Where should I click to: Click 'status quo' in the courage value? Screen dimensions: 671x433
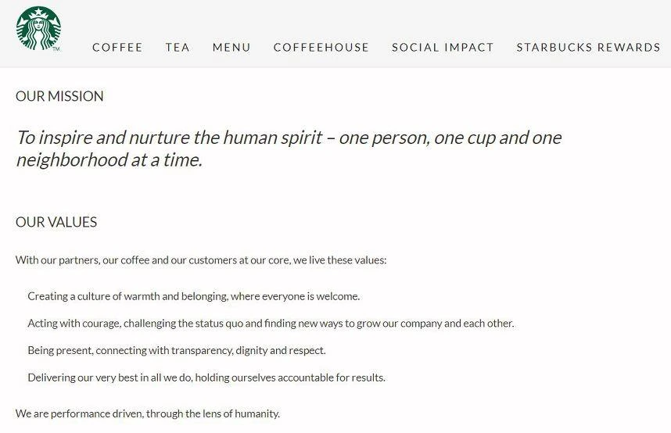pos(219,323)
